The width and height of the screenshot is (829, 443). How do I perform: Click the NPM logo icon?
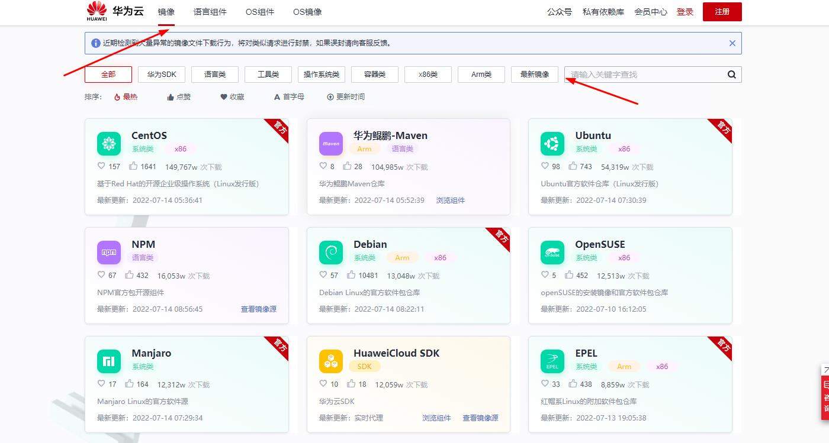[109, 253]
